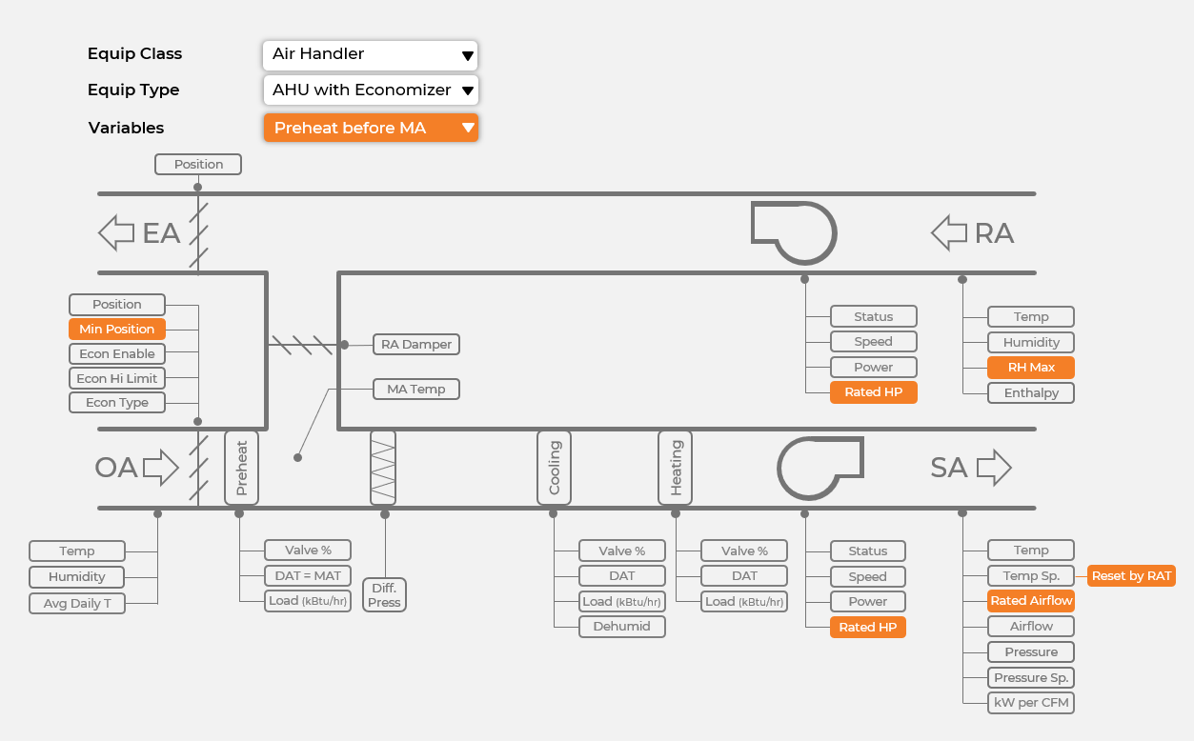Screen dimensions: 1194x741
Task: Click the supply fan icon near SA
Action: click(x=820, y=467)
